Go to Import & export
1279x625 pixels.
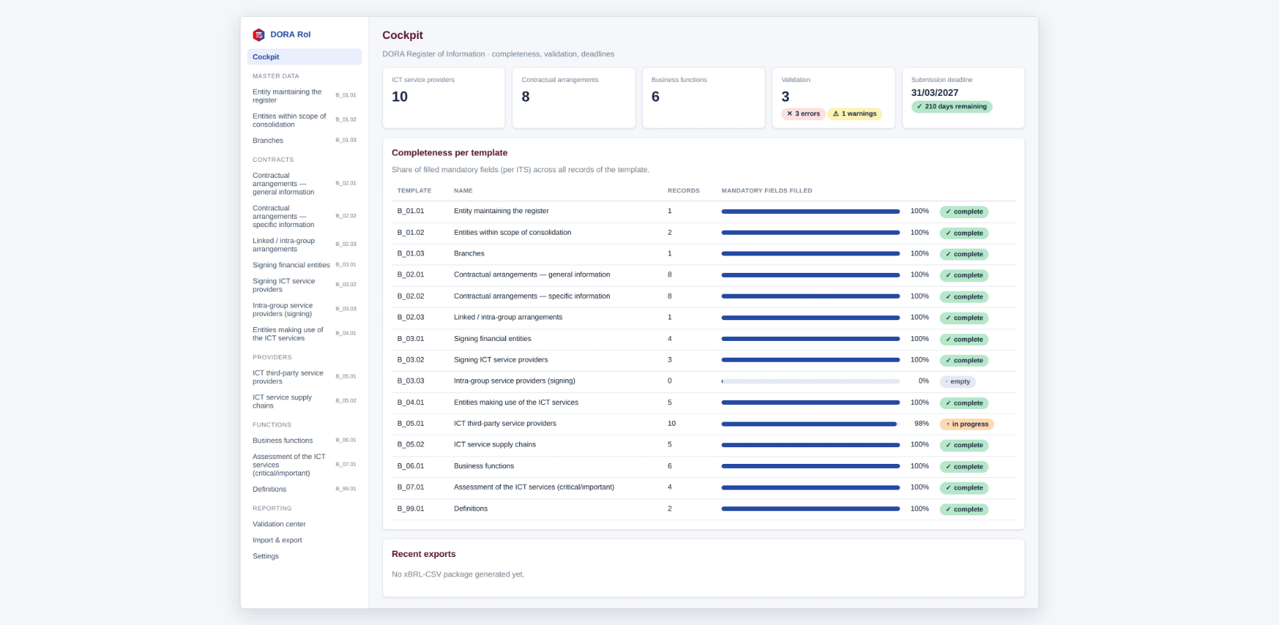(304, 540)
